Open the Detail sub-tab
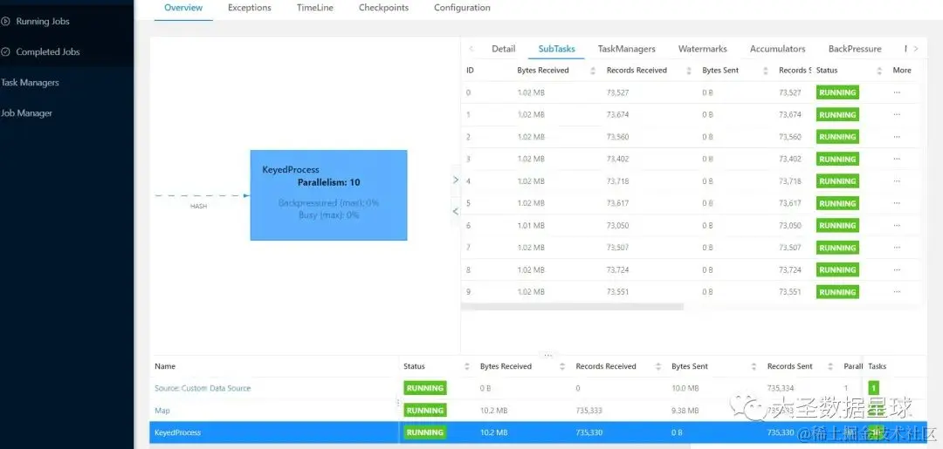Image resolution: width=943 pixels, height=449 pixels. click(504, 49)
